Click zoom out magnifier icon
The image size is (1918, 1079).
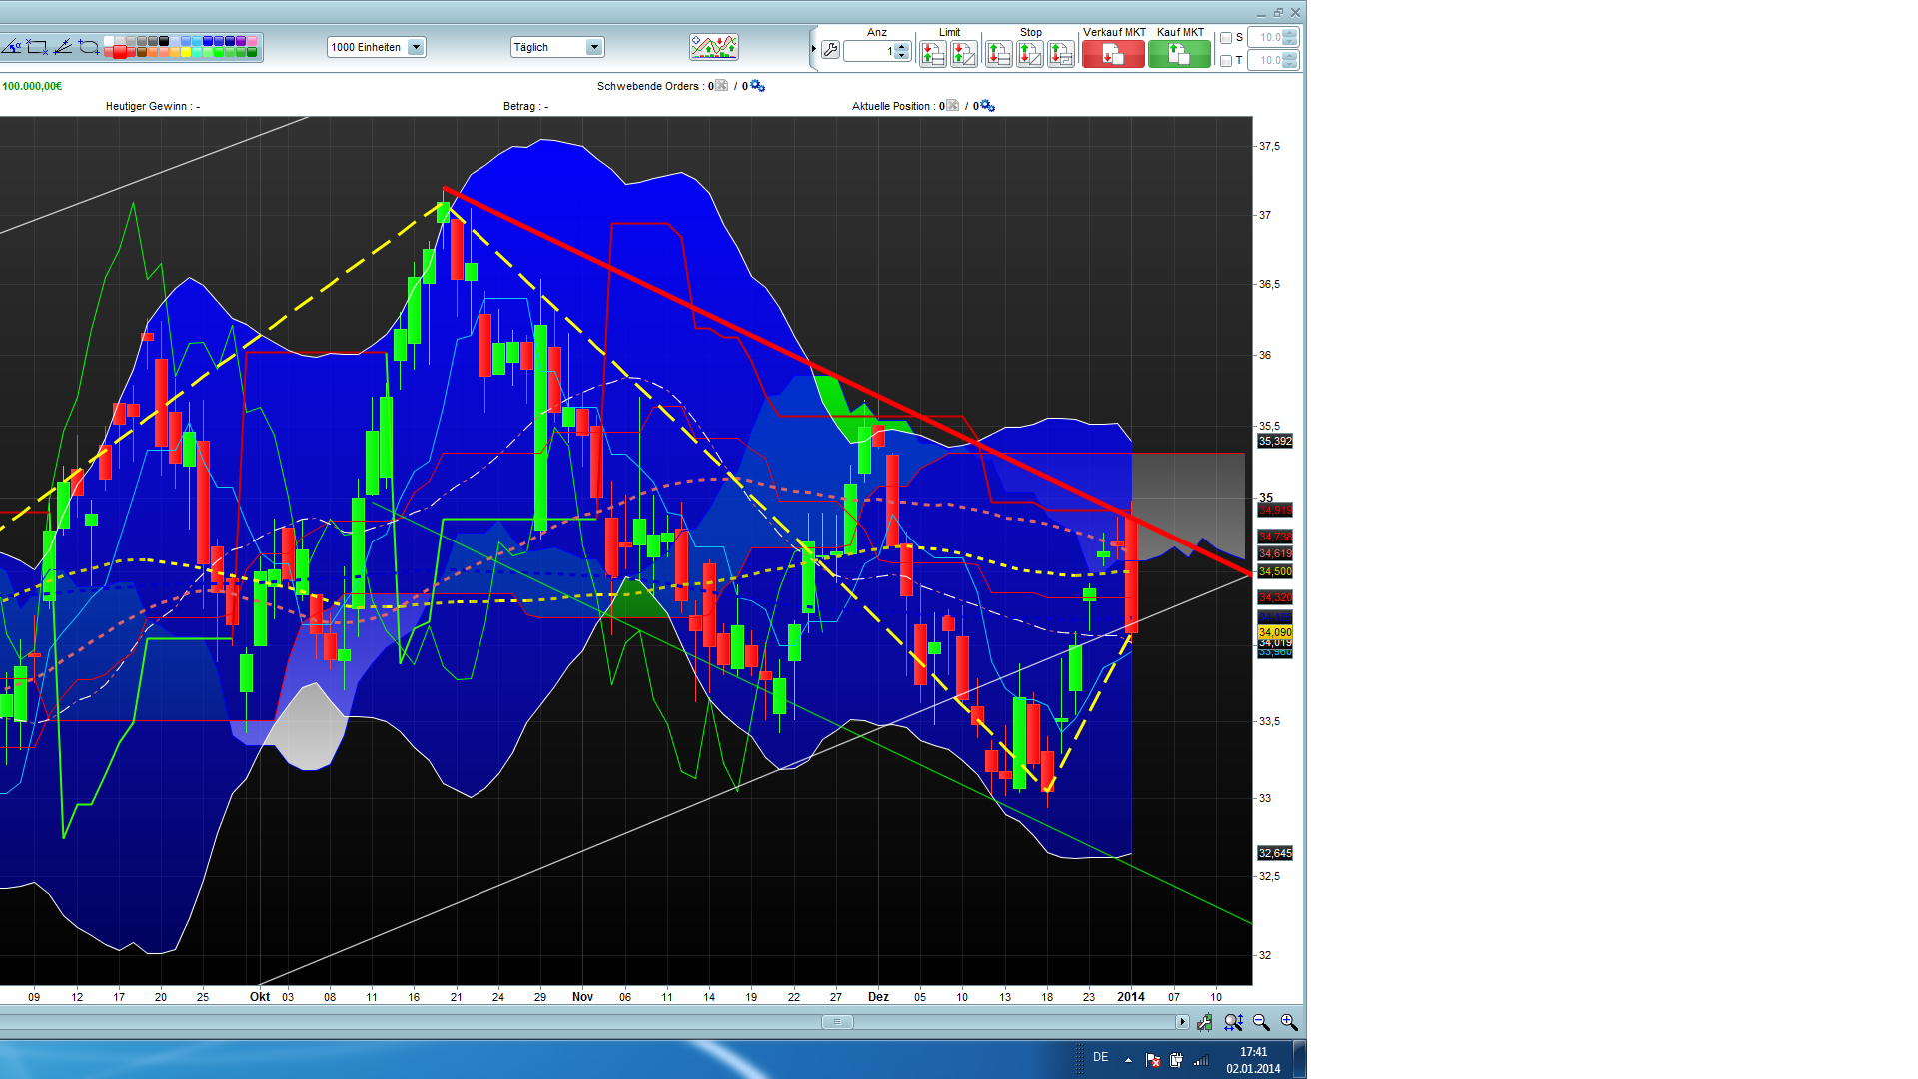[x=1261, y=1022]
